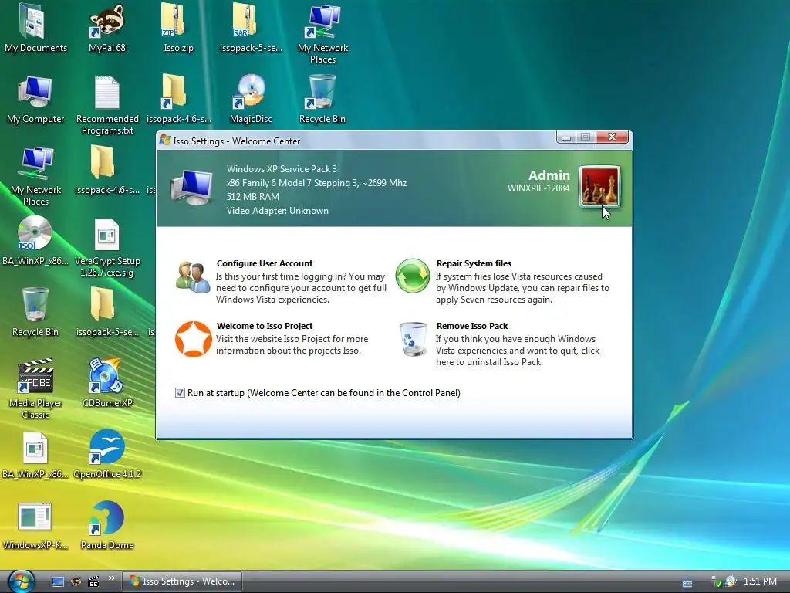
Task: Select VeraCrypt Setup 1.26.7.exe.sig file
Action: (106, 247)
